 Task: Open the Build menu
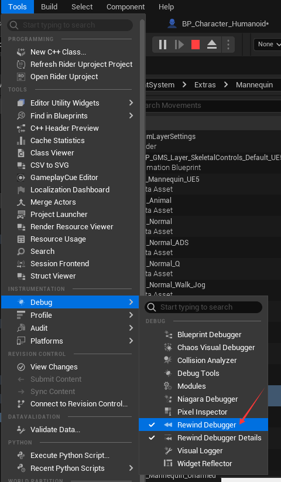click(49, 7)
